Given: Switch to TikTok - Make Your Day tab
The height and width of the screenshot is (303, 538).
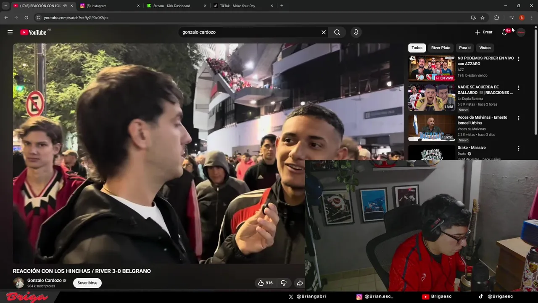Looking at the screenshot, I should click(x=243, y=6).
